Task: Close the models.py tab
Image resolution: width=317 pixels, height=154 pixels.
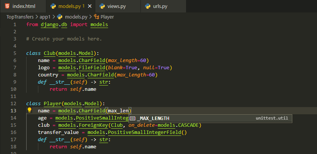Action: click(x=90, y=6)
